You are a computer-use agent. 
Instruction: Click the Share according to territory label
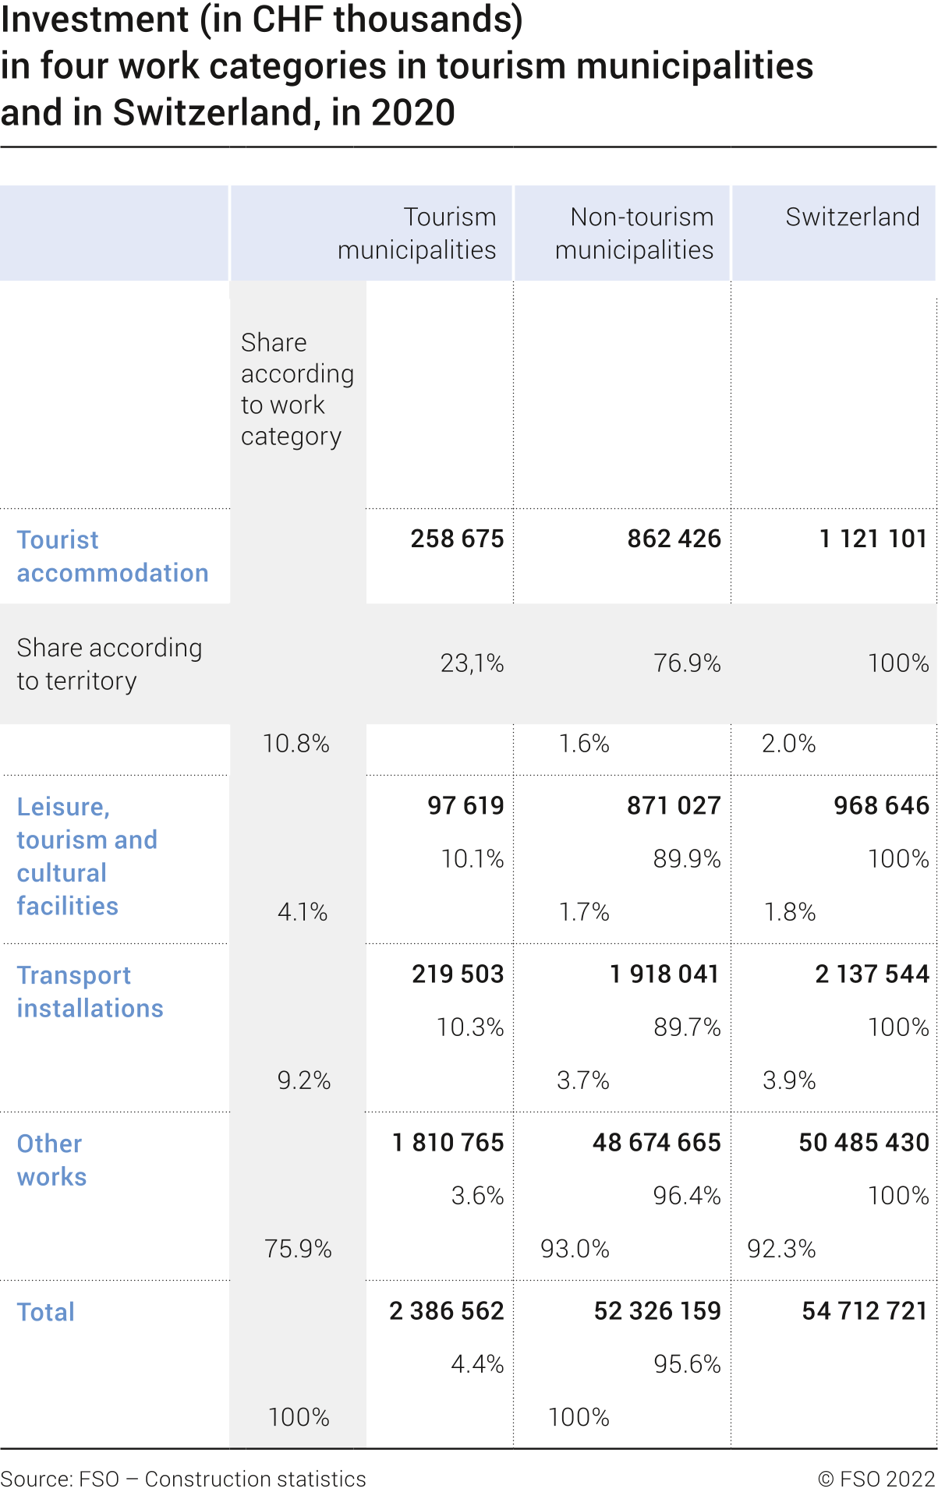click(109, 664)
